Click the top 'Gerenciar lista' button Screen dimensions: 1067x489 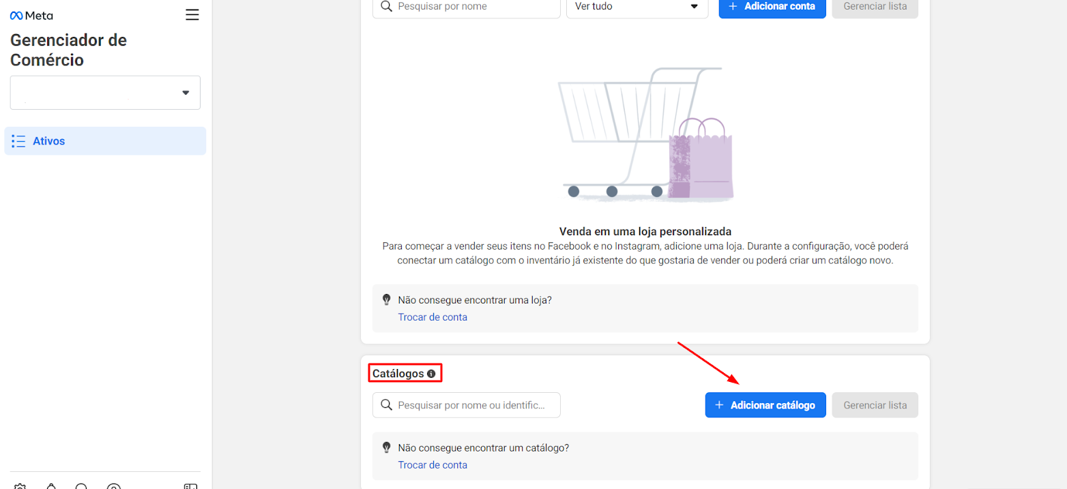[x=875, y=6]
